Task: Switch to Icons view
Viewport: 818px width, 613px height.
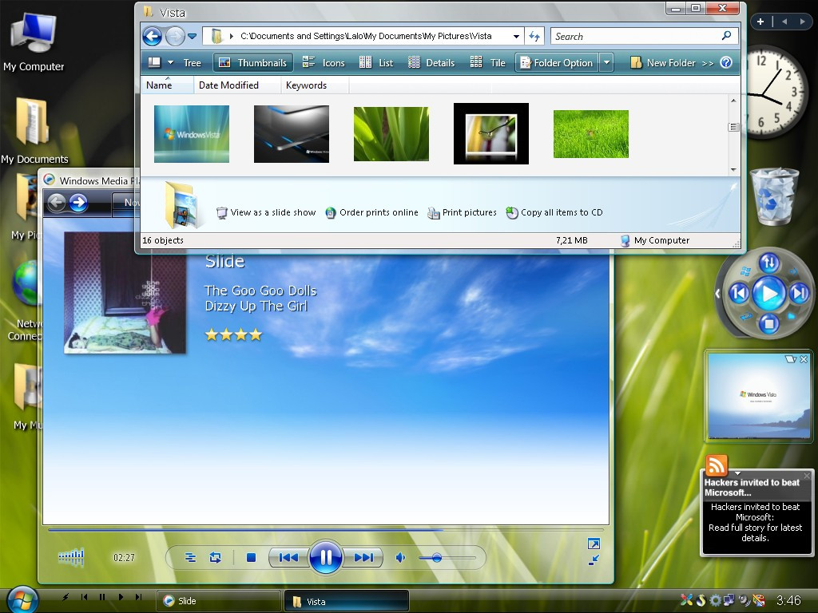Action: pyautogui.click(x=324, y=63)
